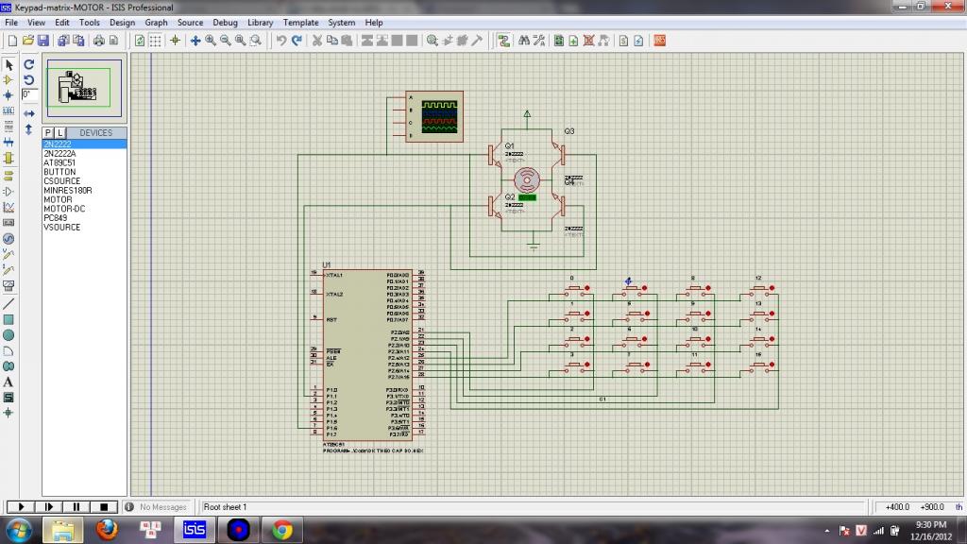
Task: Click the horizontal mirror flip icon
Action: 29,113
